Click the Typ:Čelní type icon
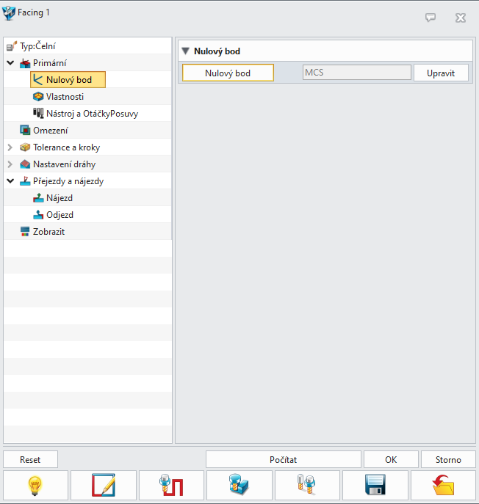 [12, 46]
